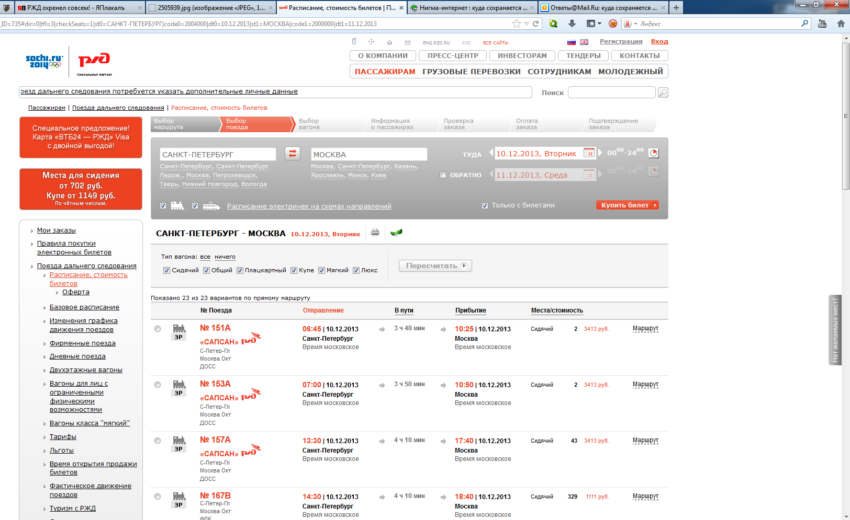Click the Купить билет button
Viewport: 850px width, 520px height.
pyautogui.click(x=628, y=205)
